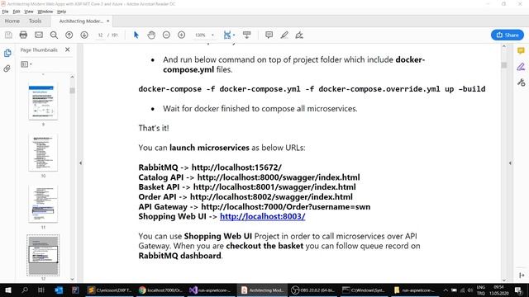Open fit page options arrow

[x=234, y=35]
